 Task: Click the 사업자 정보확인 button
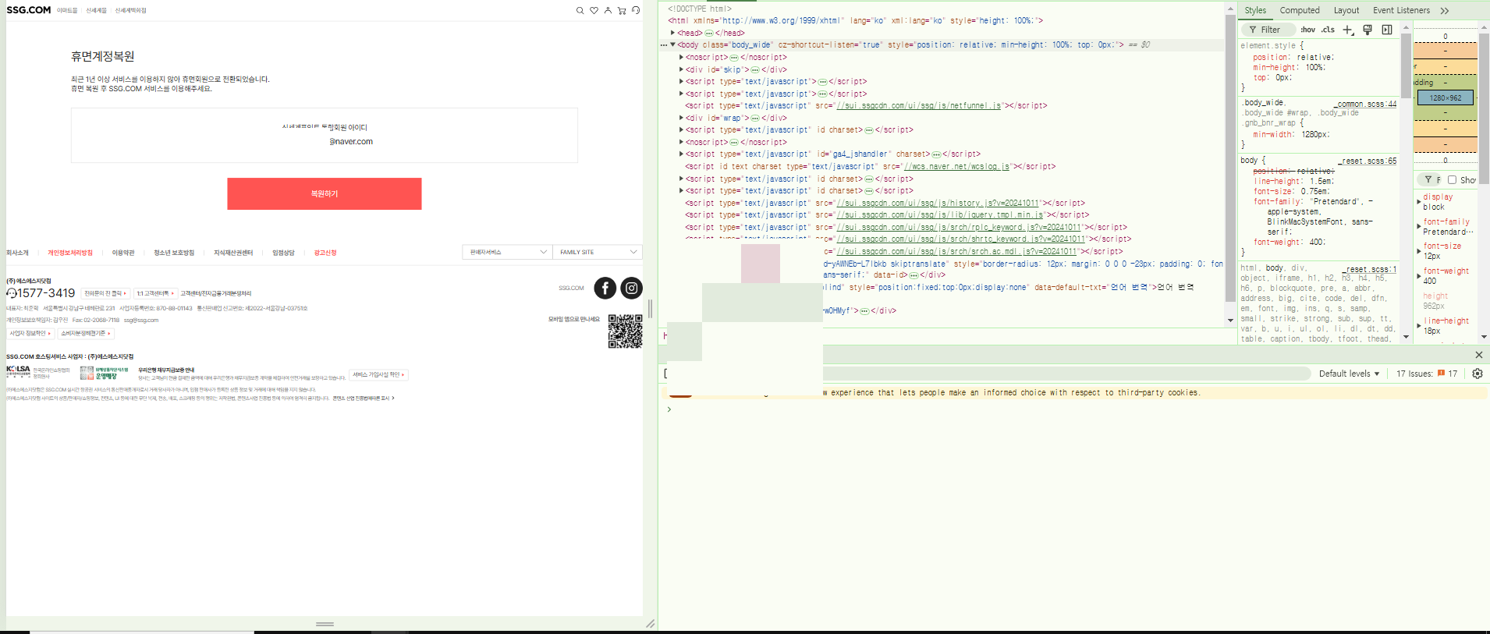point(30,333)
